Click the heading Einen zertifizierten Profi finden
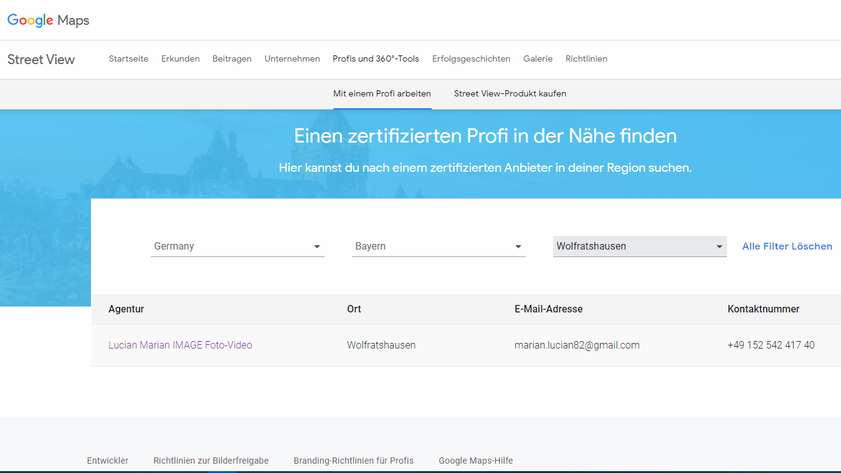 [x=485, y=136]
